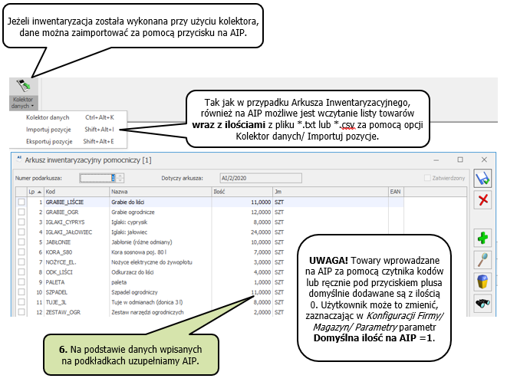Select Nożyce elektryczne do żywopłotu cell

[160, 262]
